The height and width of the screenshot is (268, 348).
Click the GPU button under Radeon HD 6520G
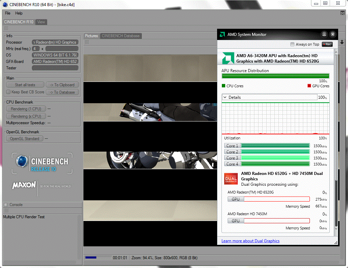(x=236, y=199)
